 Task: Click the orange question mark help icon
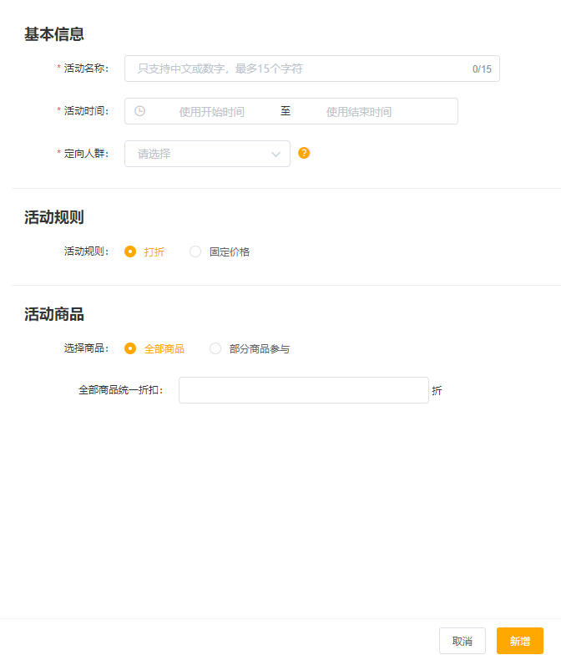click(304, 153)
